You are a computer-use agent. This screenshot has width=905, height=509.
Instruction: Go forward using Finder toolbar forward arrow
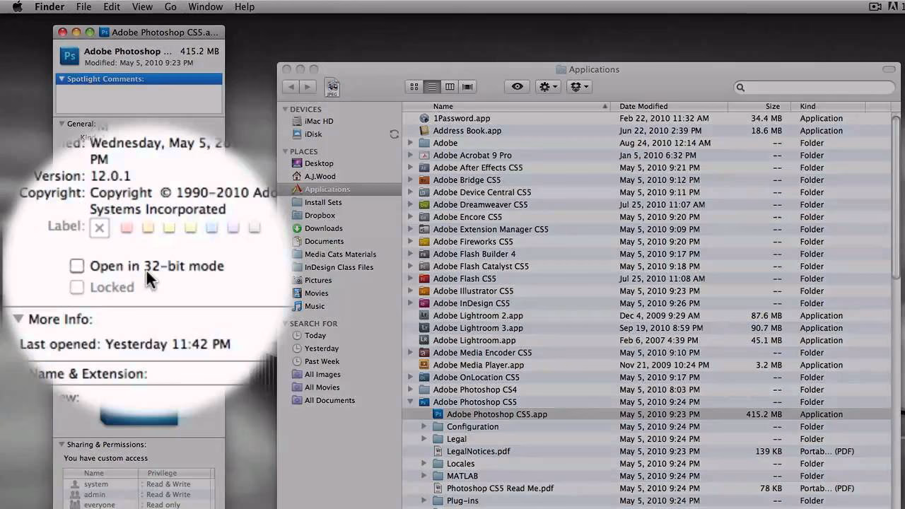coord(308,87)
